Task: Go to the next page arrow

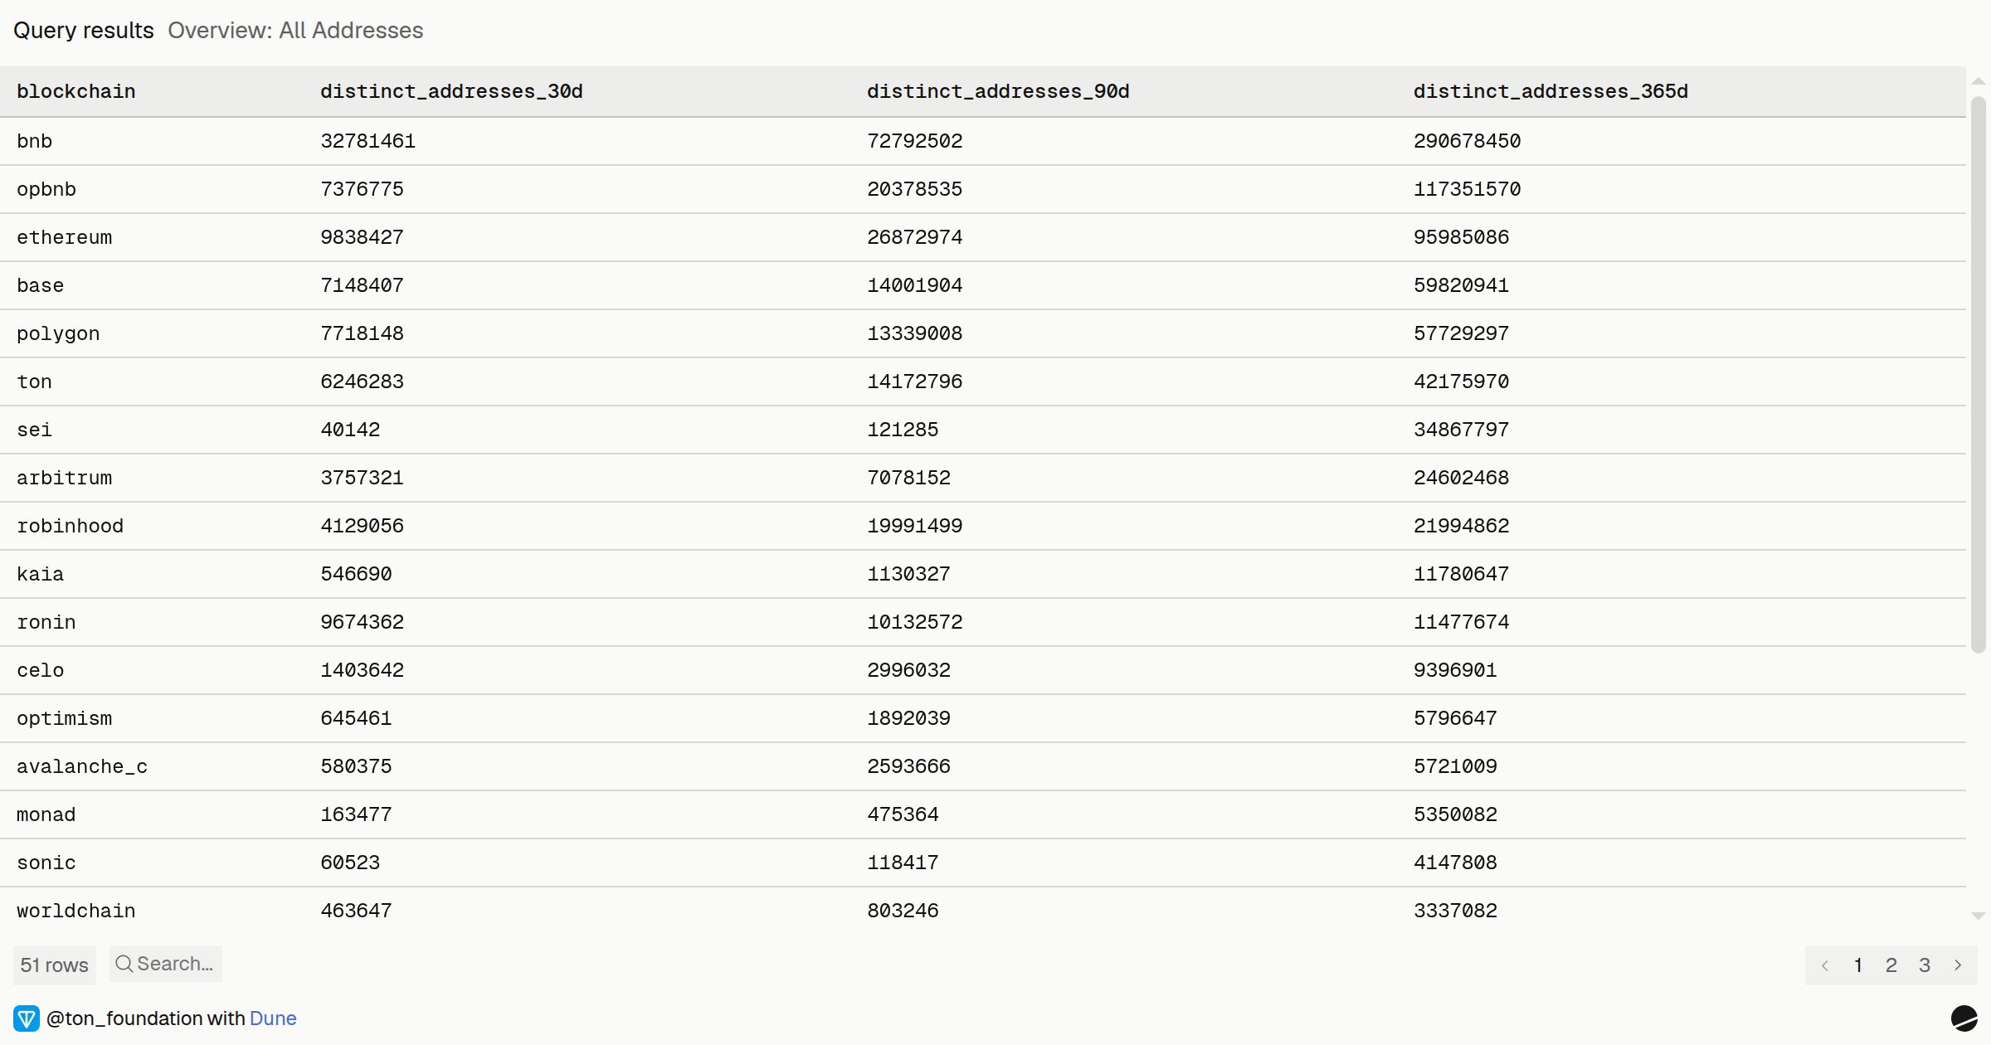Action: (1958, 965)
